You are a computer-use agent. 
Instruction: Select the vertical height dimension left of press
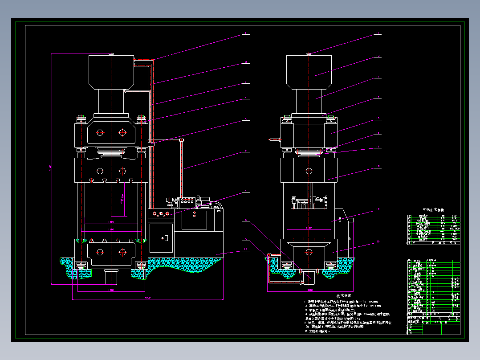[51, 168]
